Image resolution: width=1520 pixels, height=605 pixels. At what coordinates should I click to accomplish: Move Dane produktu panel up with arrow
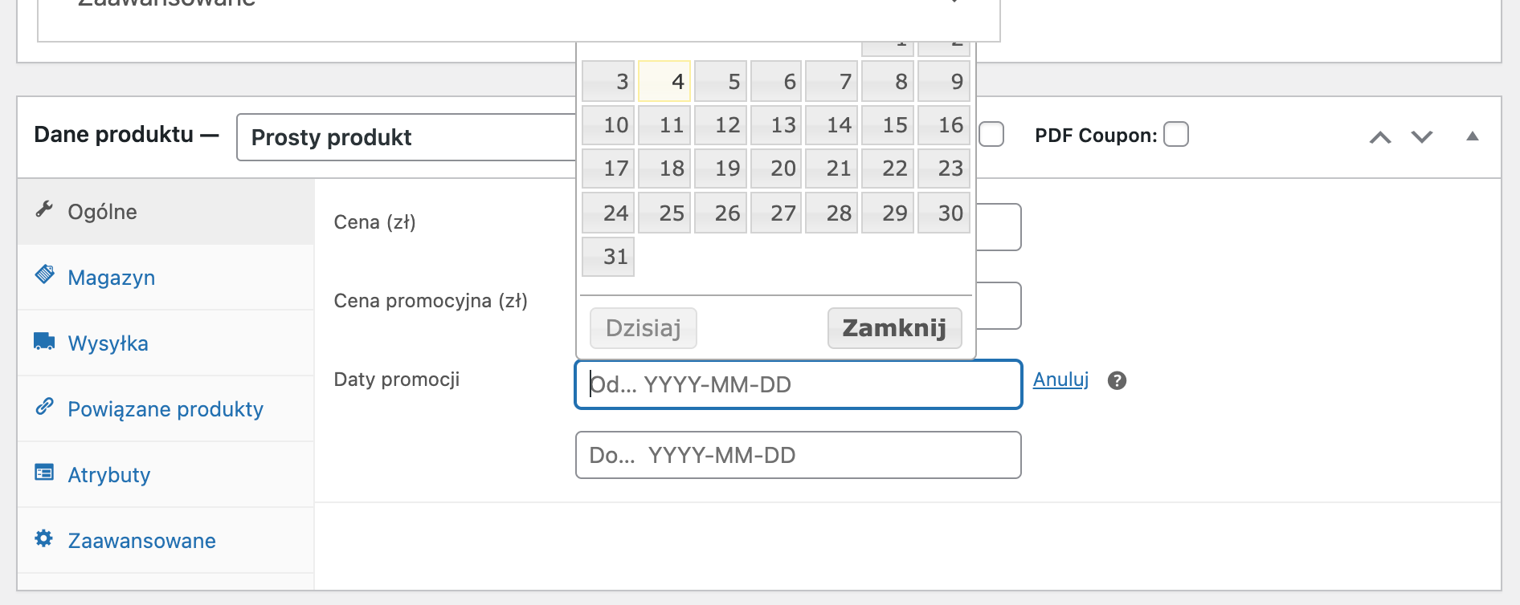click(x=1380, y=137)
